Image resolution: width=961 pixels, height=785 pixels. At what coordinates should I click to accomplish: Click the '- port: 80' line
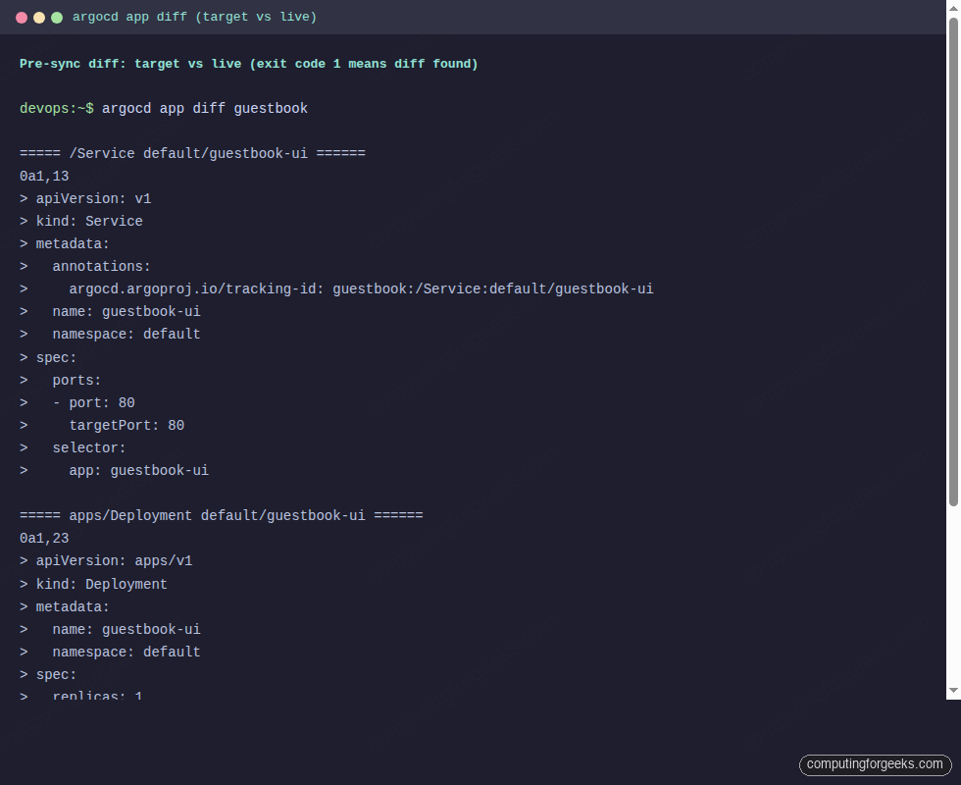(x=77, y=403)
